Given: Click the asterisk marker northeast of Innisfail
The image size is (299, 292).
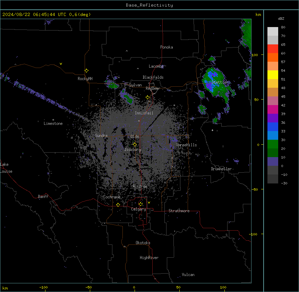Looking at the screenshot, I should point(174,105).
